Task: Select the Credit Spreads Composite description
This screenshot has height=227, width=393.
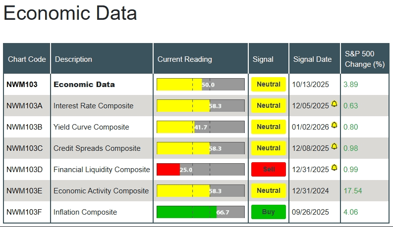Action: (x=97, y=148)
